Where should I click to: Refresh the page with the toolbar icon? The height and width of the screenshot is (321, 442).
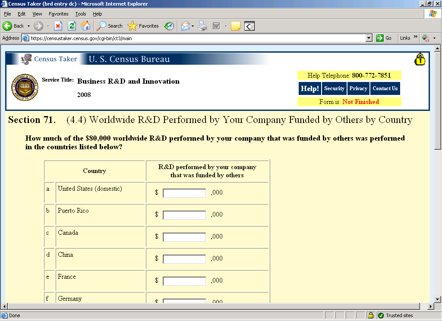point(72,26)
